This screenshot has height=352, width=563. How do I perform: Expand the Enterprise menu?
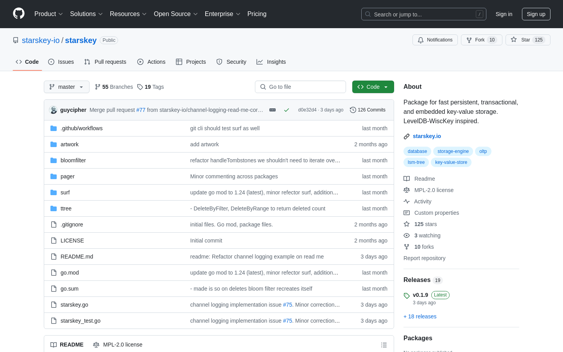222,14
